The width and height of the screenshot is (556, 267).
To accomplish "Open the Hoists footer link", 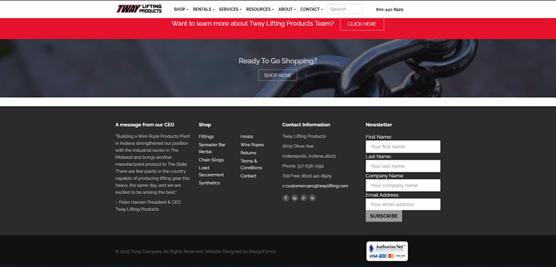I will tap(247, 137).
